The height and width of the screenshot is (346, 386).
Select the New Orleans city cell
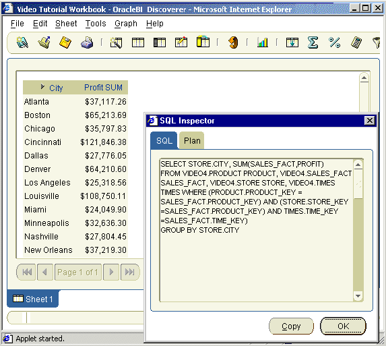tap(49, 250)
